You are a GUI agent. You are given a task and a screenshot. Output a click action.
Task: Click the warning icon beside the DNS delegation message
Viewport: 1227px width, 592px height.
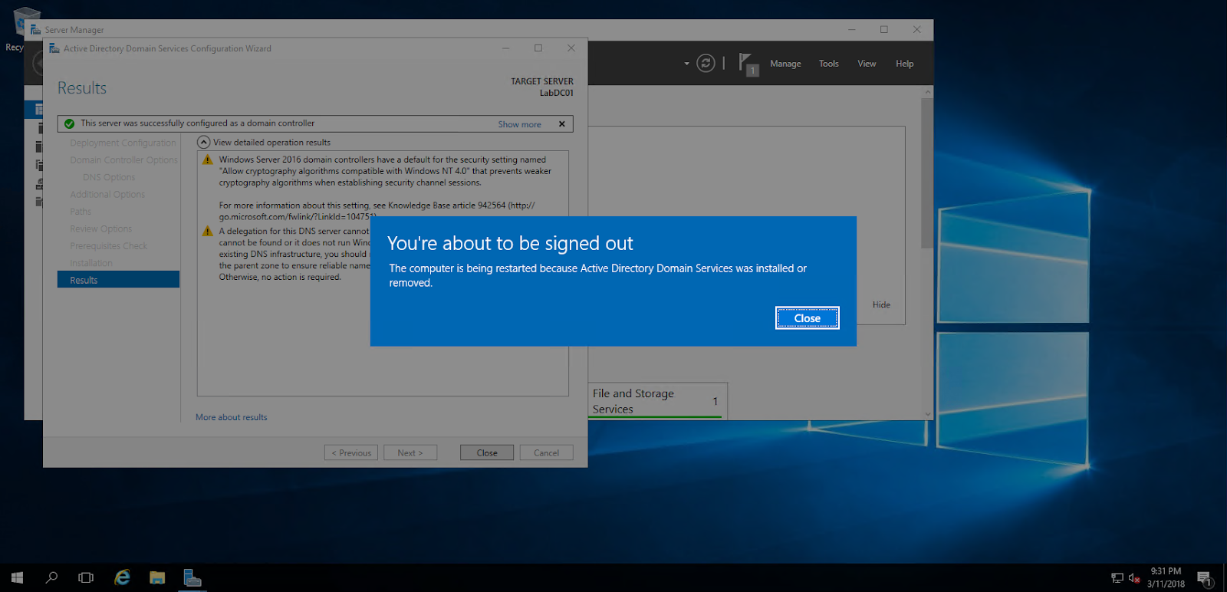point(207,231)
